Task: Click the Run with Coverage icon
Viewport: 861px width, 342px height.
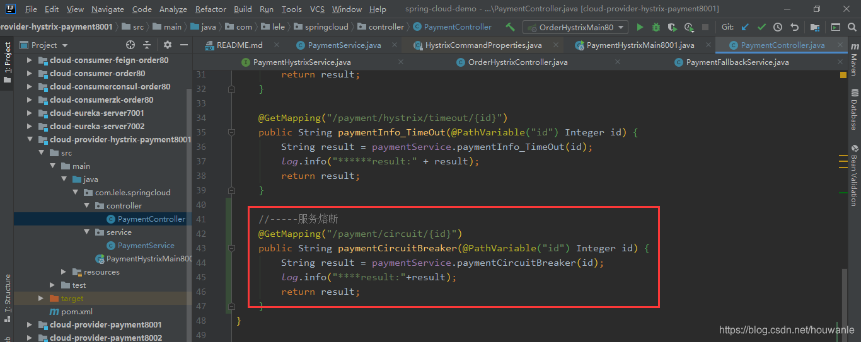Action: [673, 27]
